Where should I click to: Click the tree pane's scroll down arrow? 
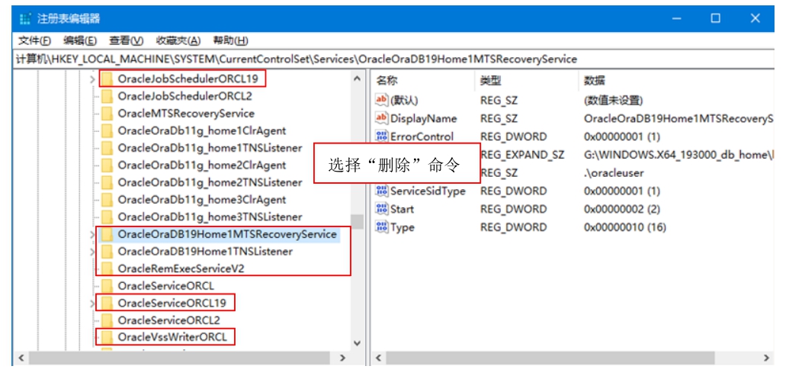(x=357, y=344)
